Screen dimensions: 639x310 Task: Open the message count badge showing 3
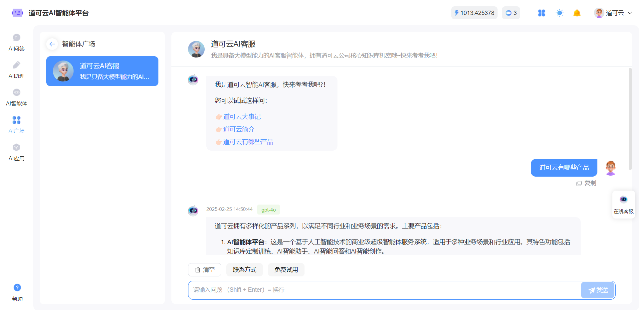pos(511,13)
